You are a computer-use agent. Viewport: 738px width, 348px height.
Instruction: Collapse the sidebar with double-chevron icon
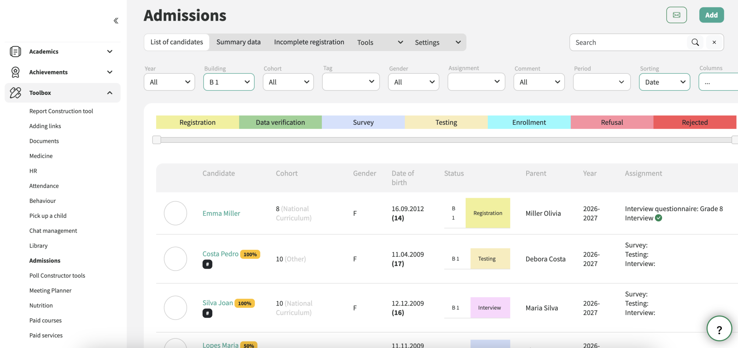click(x=116, y=21)
